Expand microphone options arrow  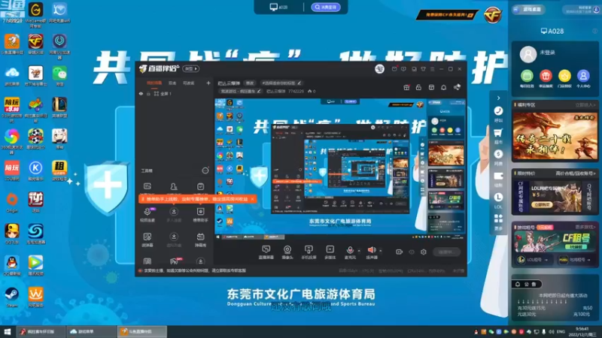359,251
